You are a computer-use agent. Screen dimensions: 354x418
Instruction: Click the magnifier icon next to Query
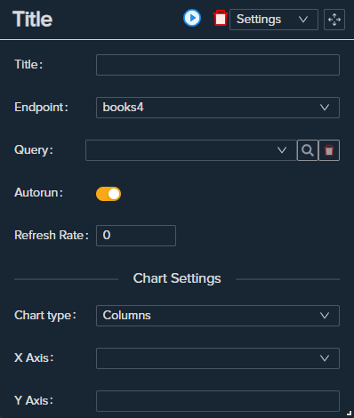308,150
